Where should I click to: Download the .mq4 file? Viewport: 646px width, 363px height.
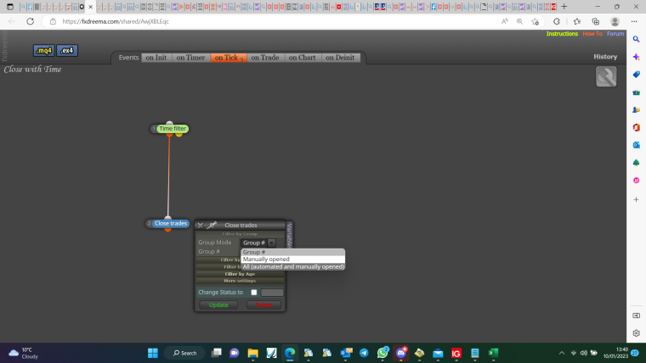click(43, 51)
